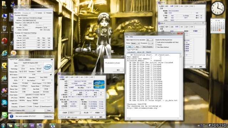Open Tools menu in Core Temp

click(27, 10)
